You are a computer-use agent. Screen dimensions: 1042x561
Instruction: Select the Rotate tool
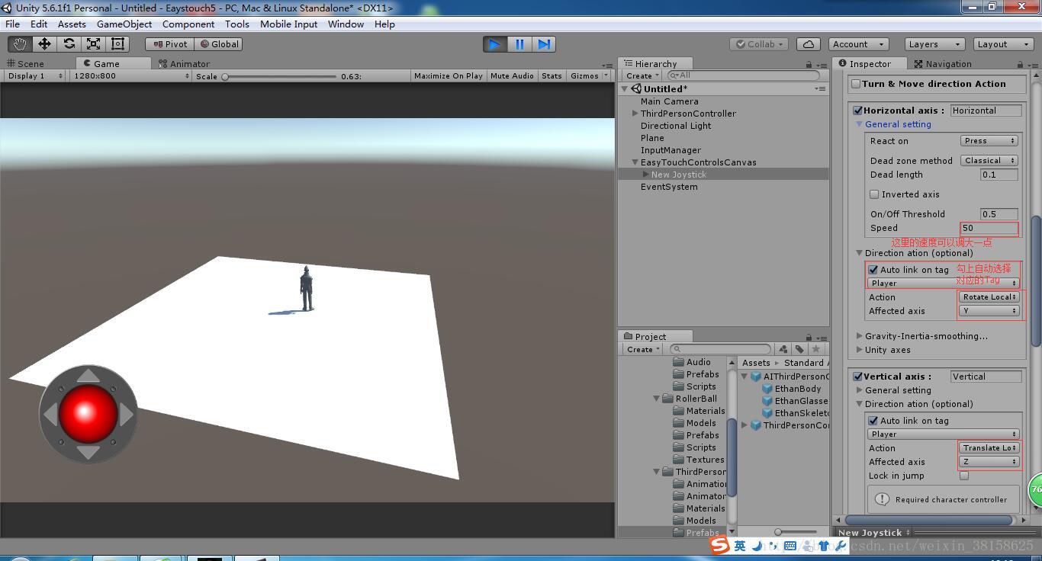pyautogui.click(x=69, y=44)
